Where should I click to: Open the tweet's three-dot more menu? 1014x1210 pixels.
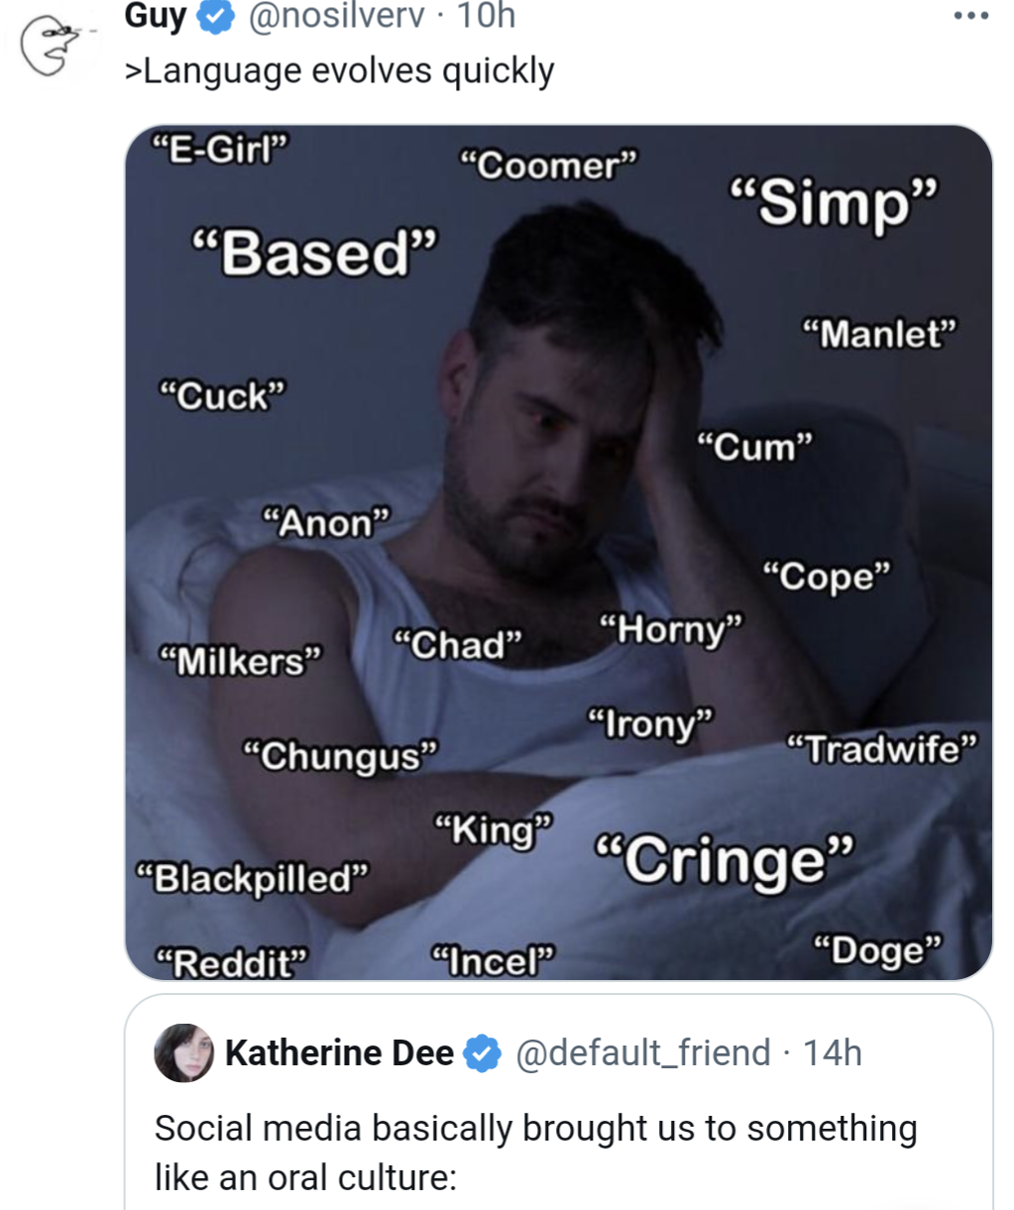click(x=970, y=17)
